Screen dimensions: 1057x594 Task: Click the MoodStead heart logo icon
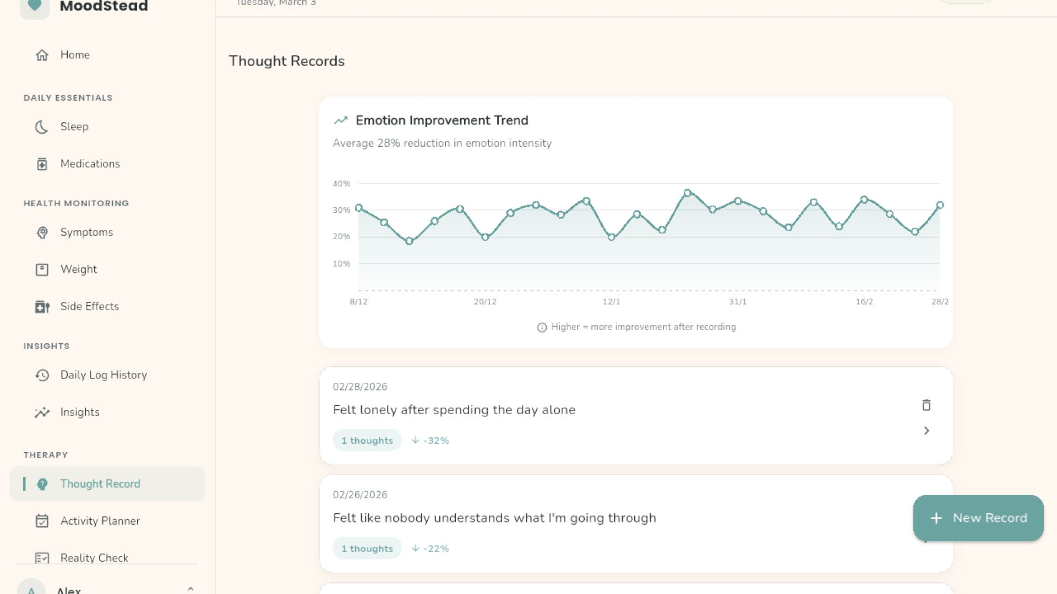(34, 6)
